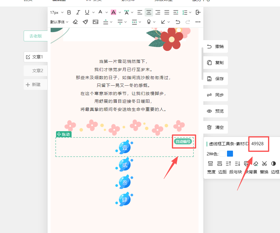280x233 pixels.
Task: Toggle bold formatting
Action: tap(69, 12)
